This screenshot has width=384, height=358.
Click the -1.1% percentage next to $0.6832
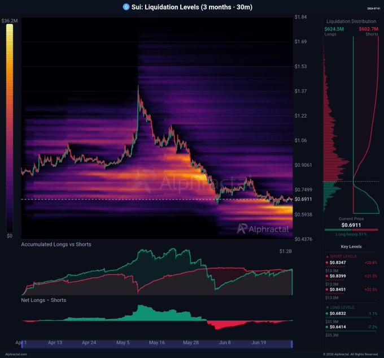(x=373, y=314)
